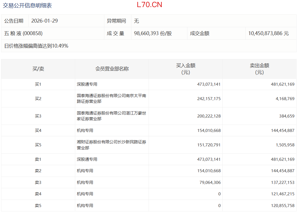Select the 买4 row label
Viewport: 299px width, 216px height.
pos(38,131)
